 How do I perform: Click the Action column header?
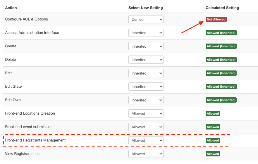[11, 8]
